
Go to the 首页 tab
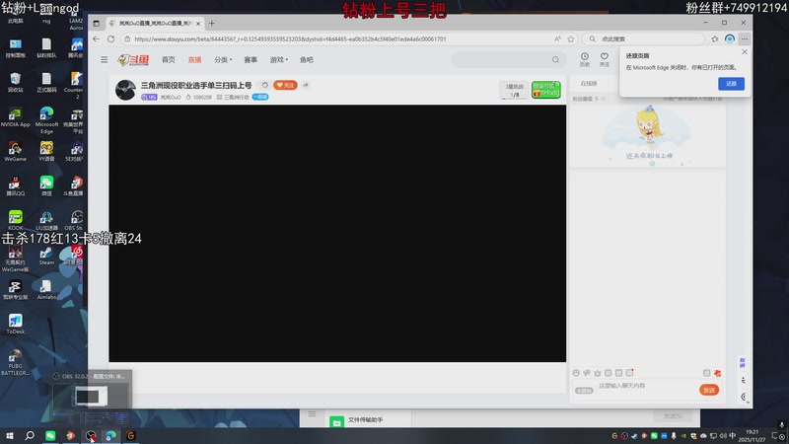[168, 59]
